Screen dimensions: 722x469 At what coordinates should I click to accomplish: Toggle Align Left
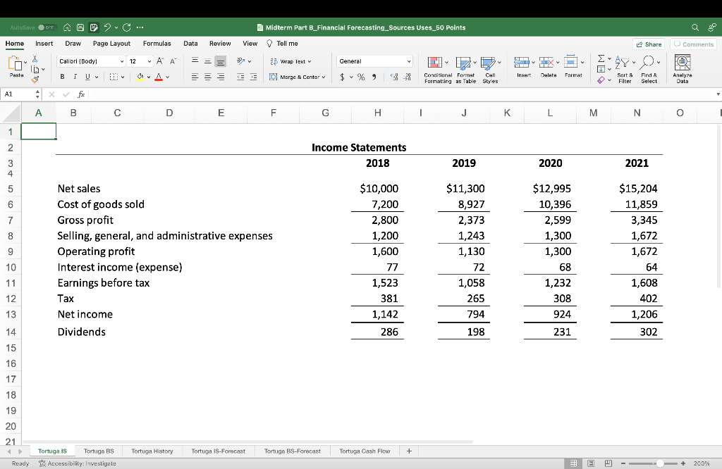coord(195,77)
